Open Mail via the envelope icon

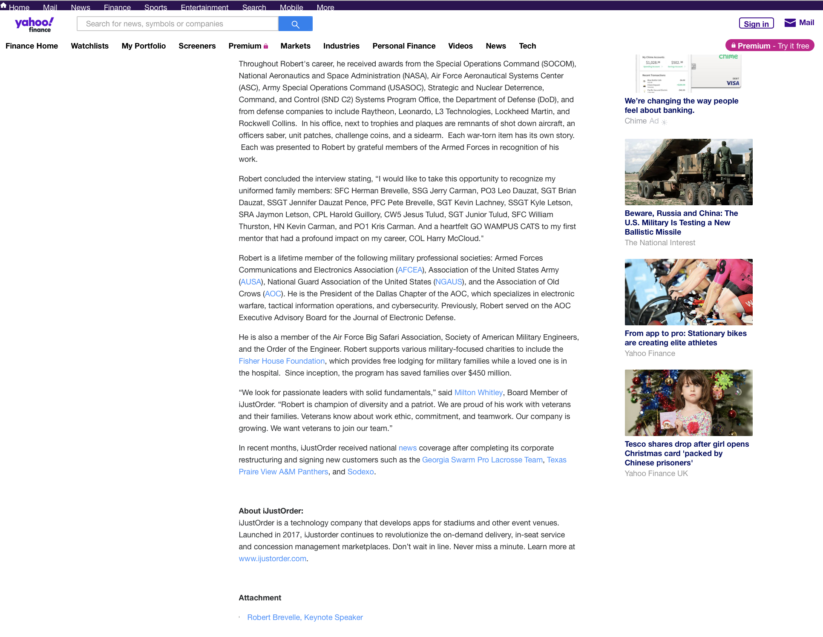click(x=790, y=23)
